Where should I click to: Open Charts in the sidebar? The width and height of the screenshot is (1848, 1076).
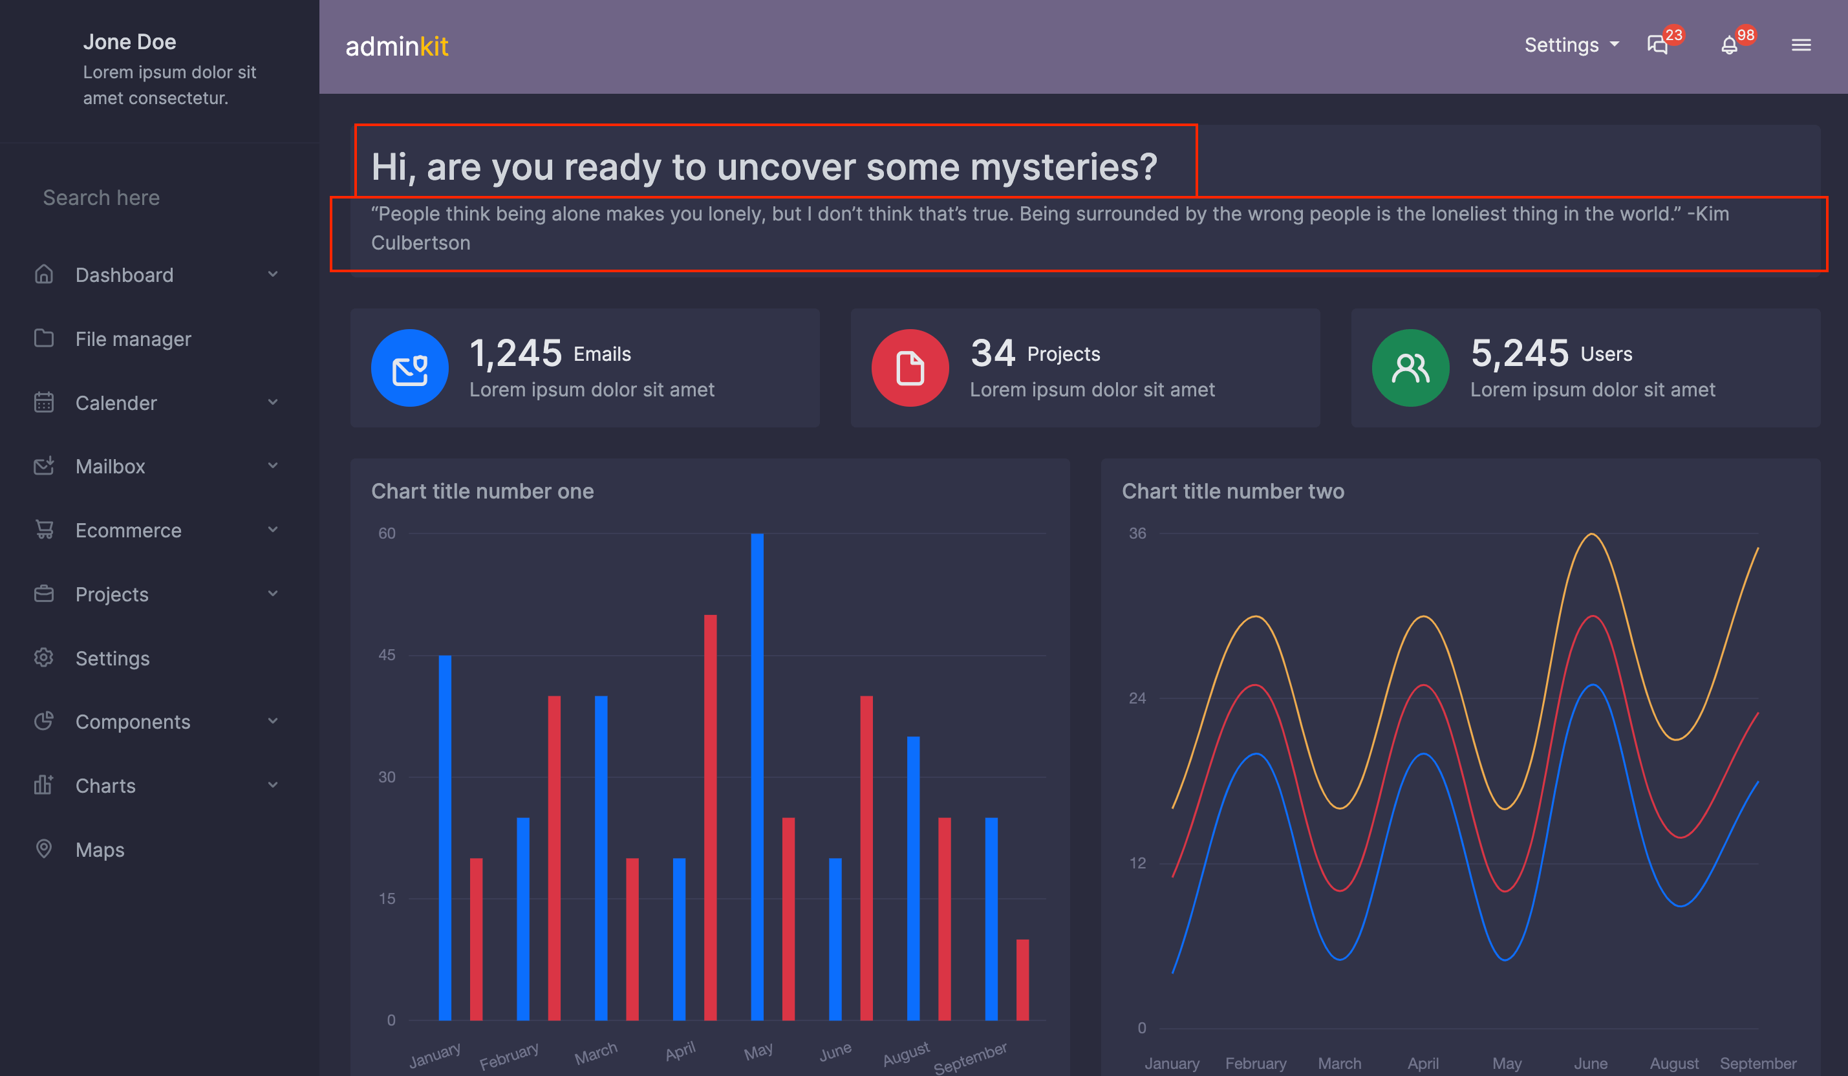[105, 785]
